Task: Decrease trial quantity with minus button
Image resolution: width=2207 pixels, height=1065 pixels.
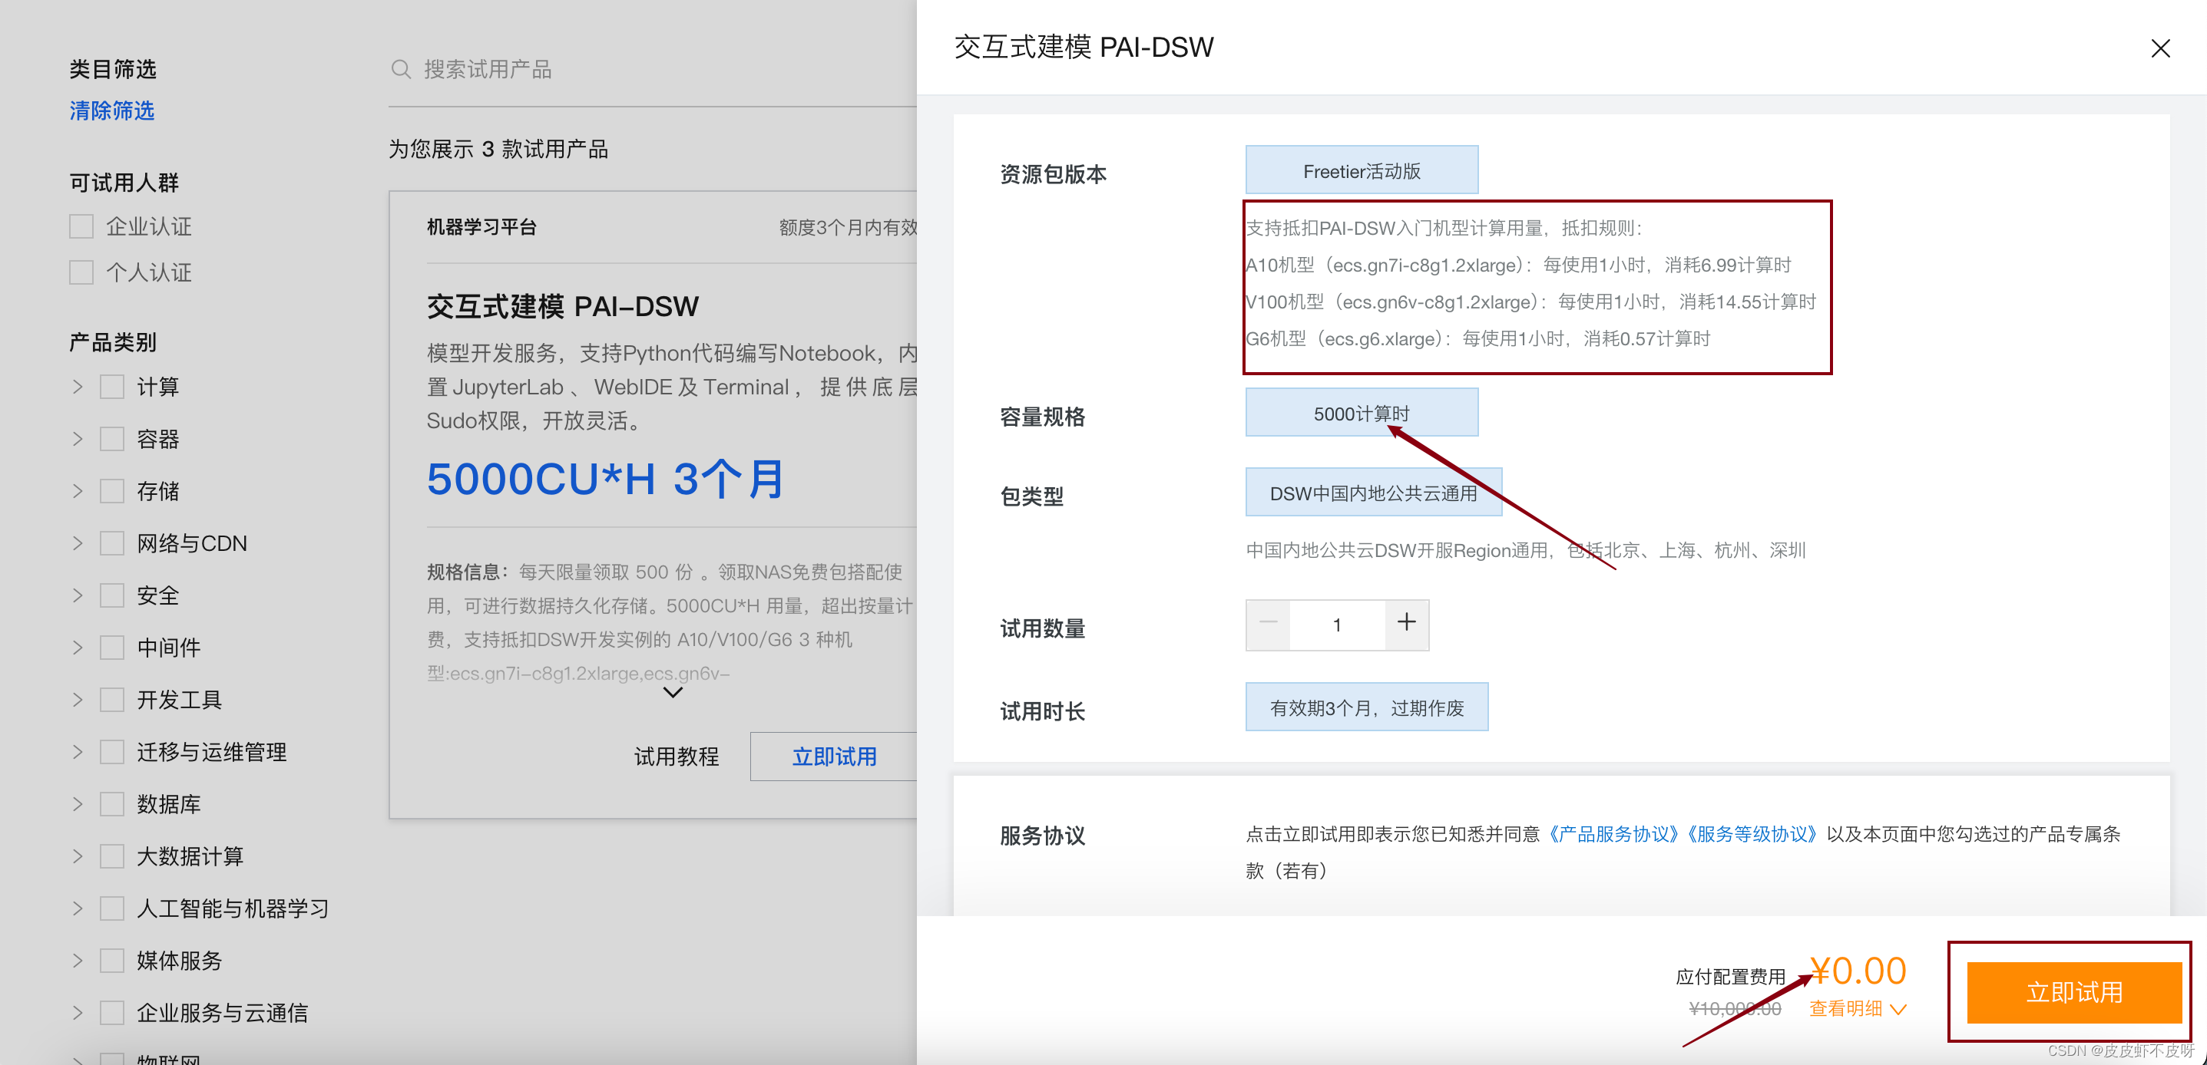Action: click(x=1268, y=624)
